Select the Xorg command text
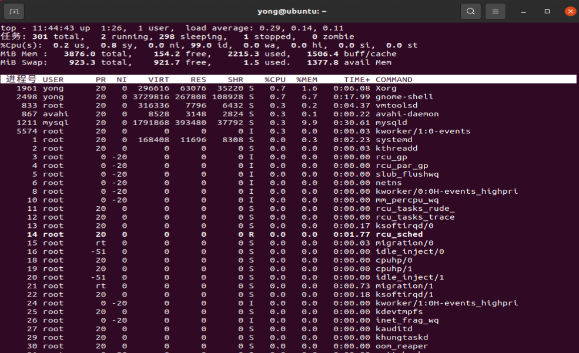The width and height of the screenshot is (579, 353). [386, 88]
